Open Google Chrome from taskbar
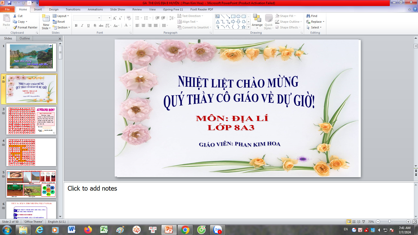 point(185,230)
